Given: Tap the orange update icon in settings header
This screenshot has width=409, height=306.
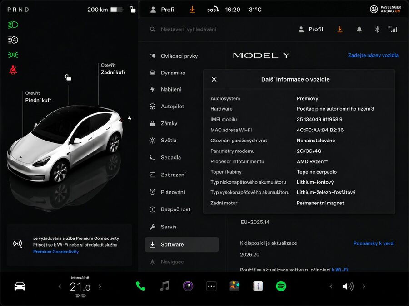Looking at the screenshot, I should pos(340,29).
